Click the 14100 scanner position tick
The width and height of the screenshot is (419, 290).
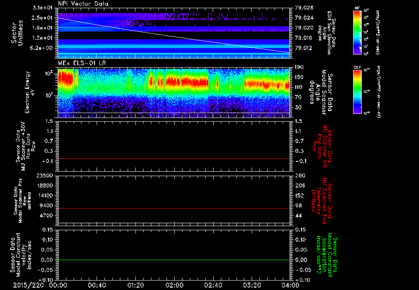tap(44, 195)
